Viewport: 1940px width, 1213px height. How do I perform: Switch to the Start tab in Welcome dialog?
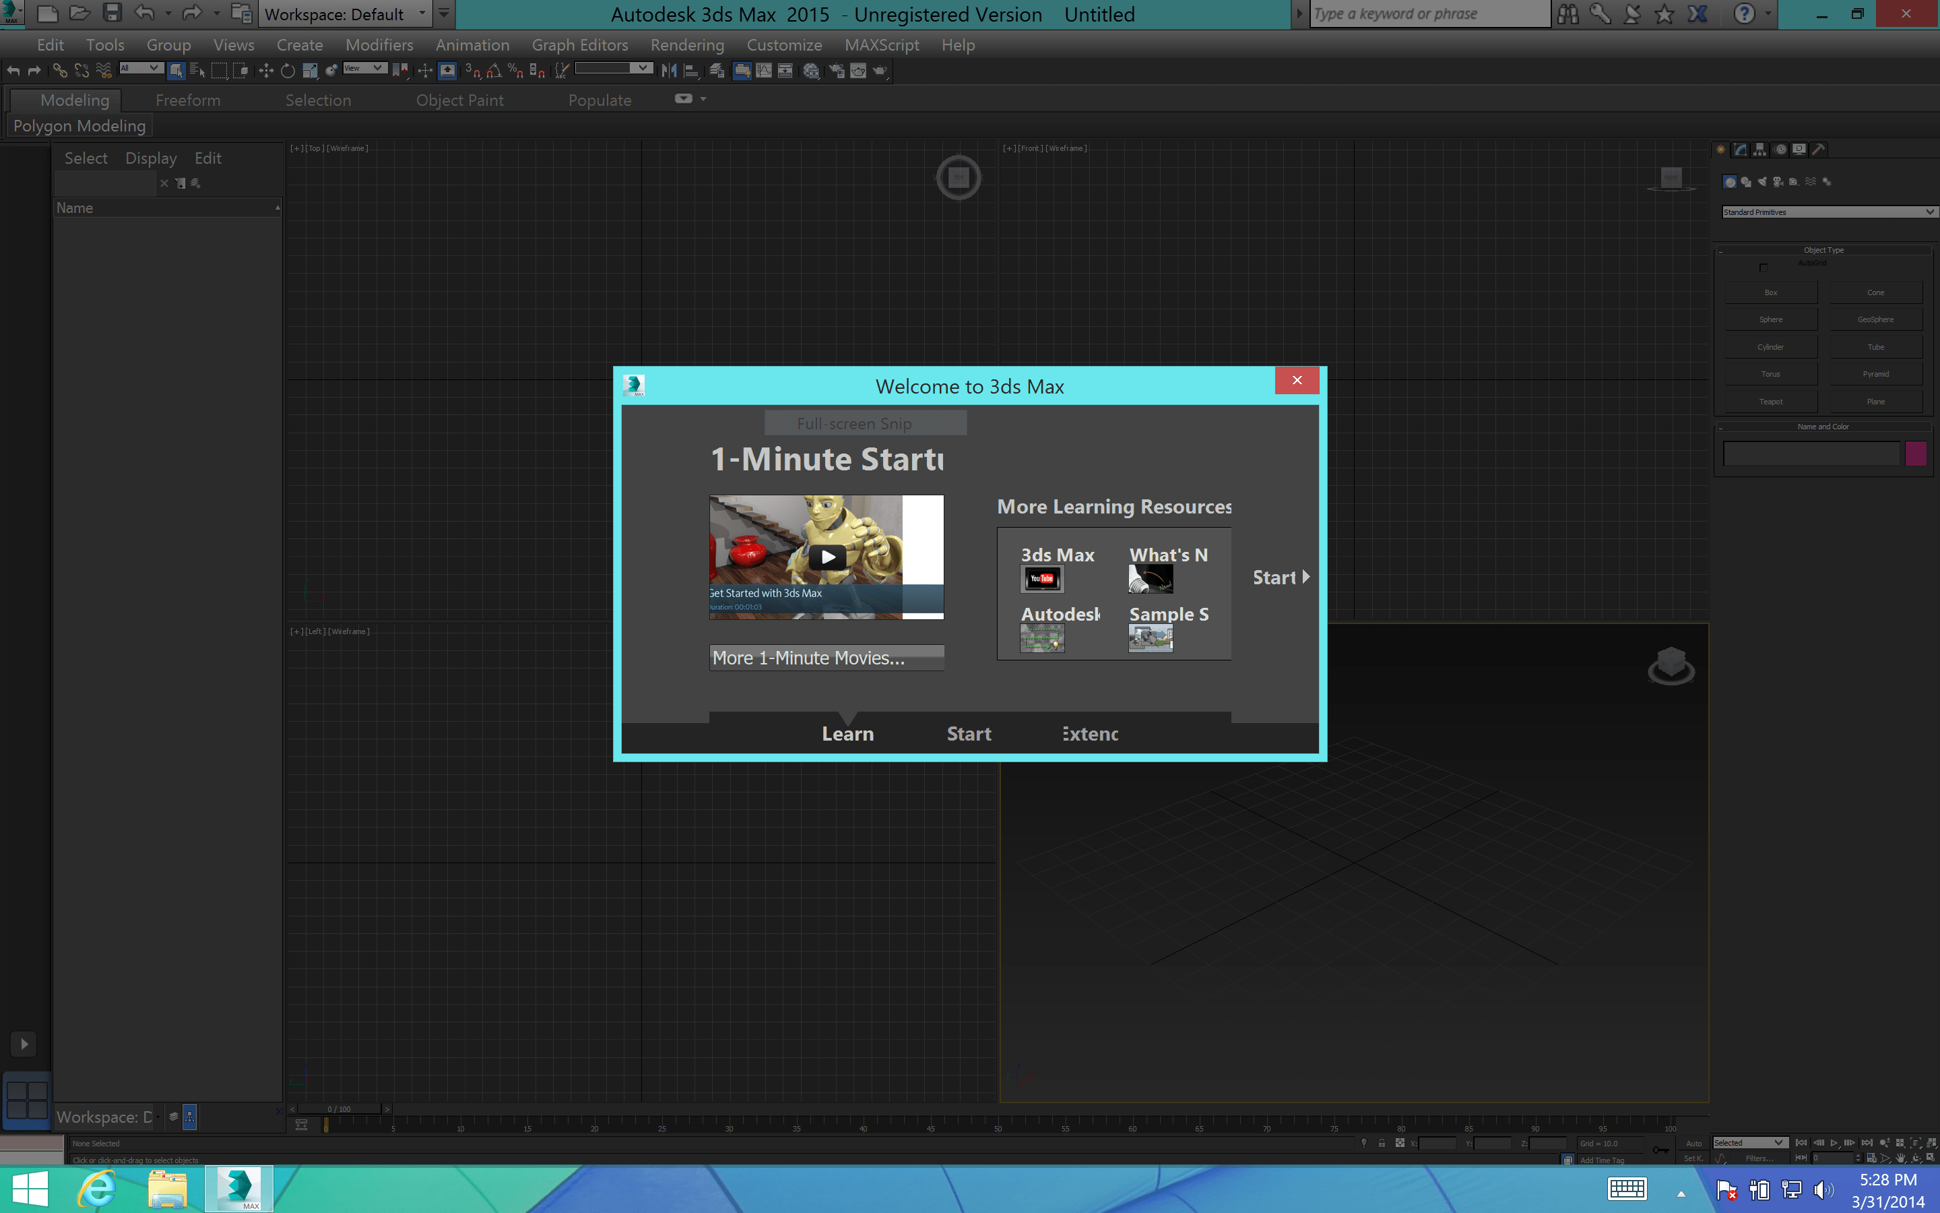pyautogui.click(x=969, y=734)
